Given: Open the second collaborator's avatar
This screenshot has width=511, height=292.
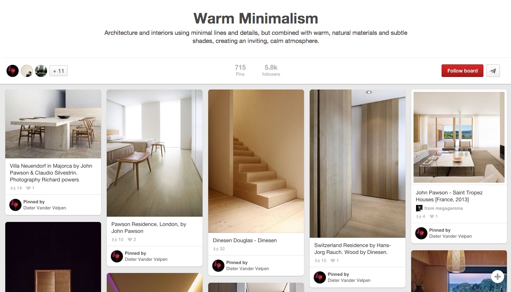Looking at the screenshot, I should click(x=27, y=71).
